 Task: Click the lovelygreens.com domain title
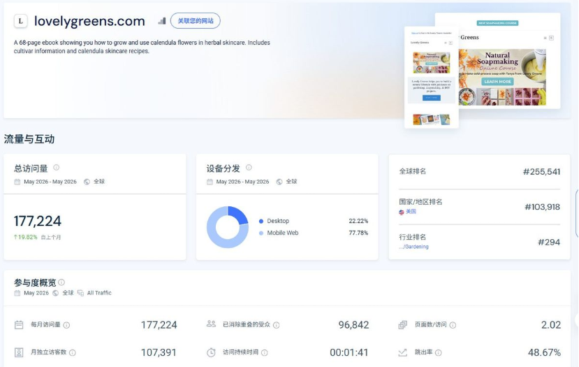pos(89,21)
